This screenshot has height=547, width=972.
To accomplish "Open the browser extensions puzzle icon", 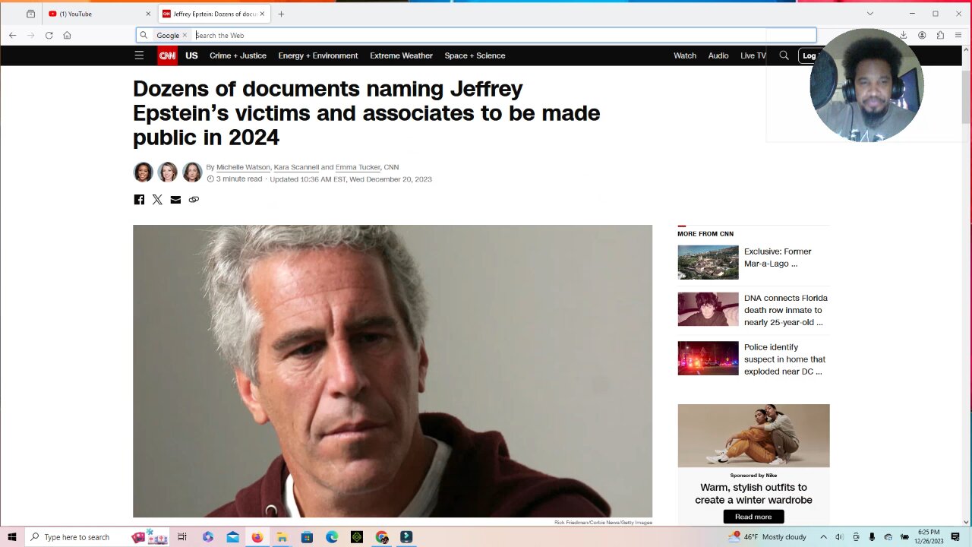I will (940, 35).
